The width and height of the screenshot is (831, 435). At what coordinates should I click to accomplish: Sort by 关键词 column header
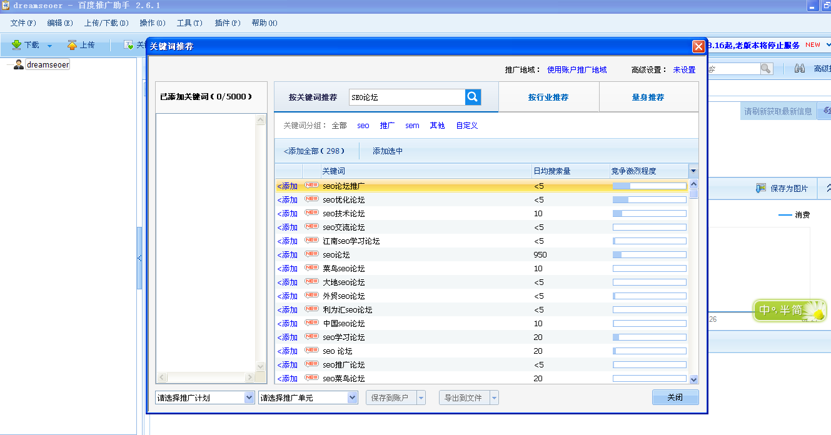[426, 171]
